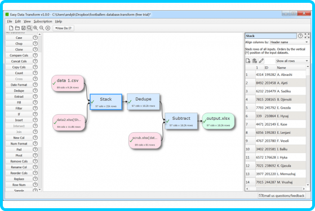Click the New file toolbar icon
The height and width of the screenshot is (211, 315).
pos(11,28)
